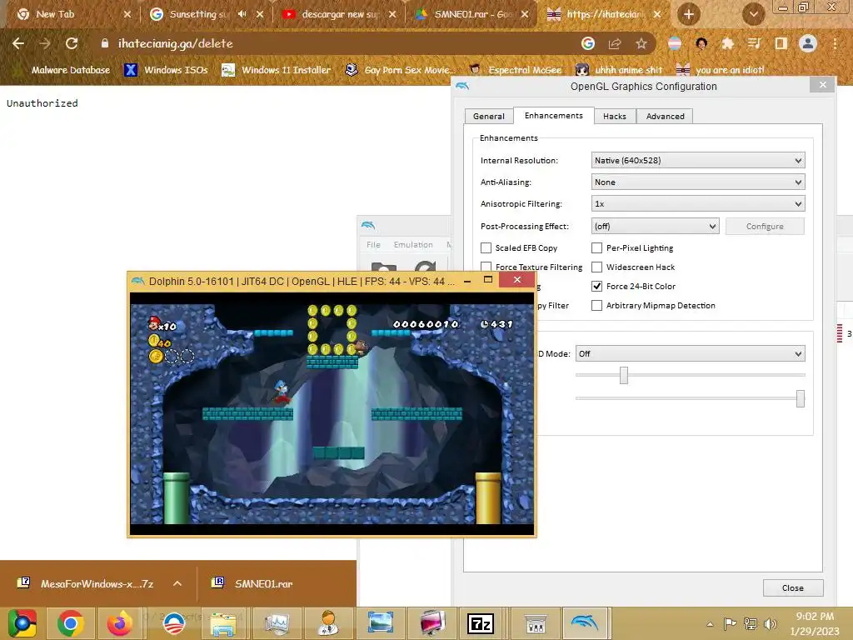The width and height of the screenshot is (853, 640).
Task: Switch to Dolphin on taskbar
Action: click(x=585, y=623)
